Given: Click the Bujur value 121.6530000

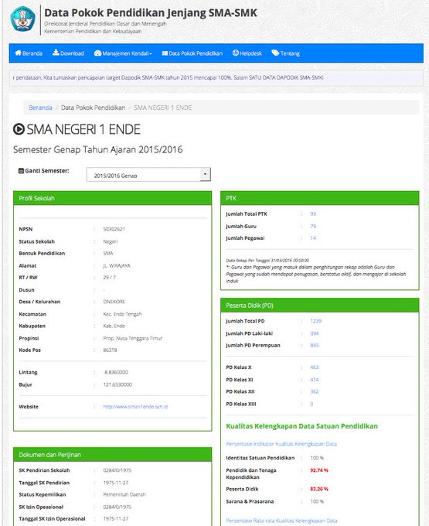Looking at the screenshot, I should [x=117, y=384].
